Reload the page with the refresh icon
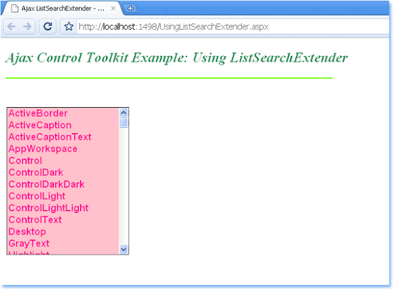Viewport: 397px width, 291px height. tap(48, 26)
